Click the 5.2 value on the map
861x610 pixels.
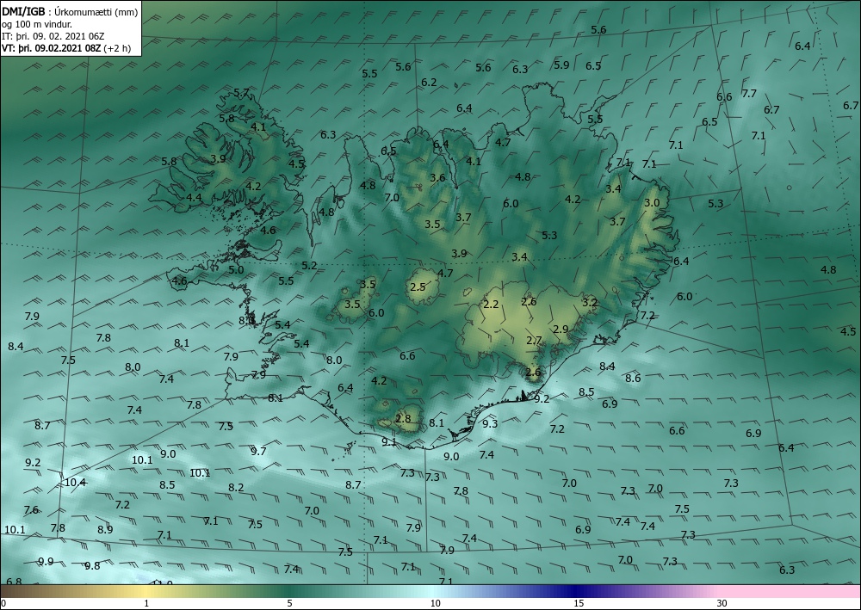tap(309, 266)
